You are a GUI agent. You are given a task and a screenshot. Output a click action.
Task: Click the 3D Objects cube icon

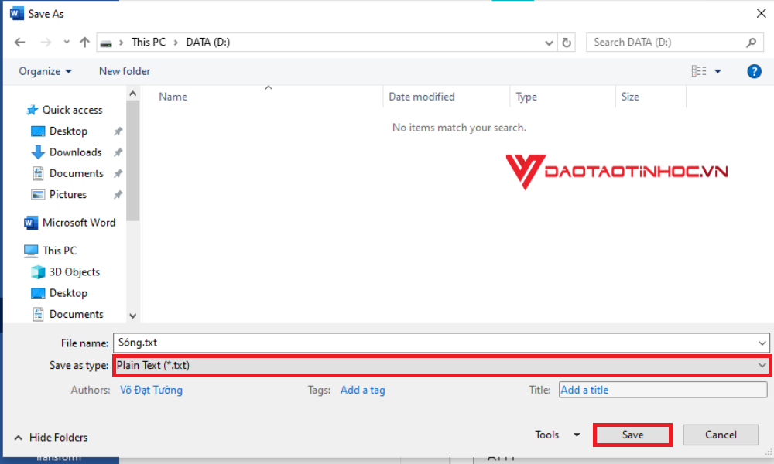click(38, 272)
